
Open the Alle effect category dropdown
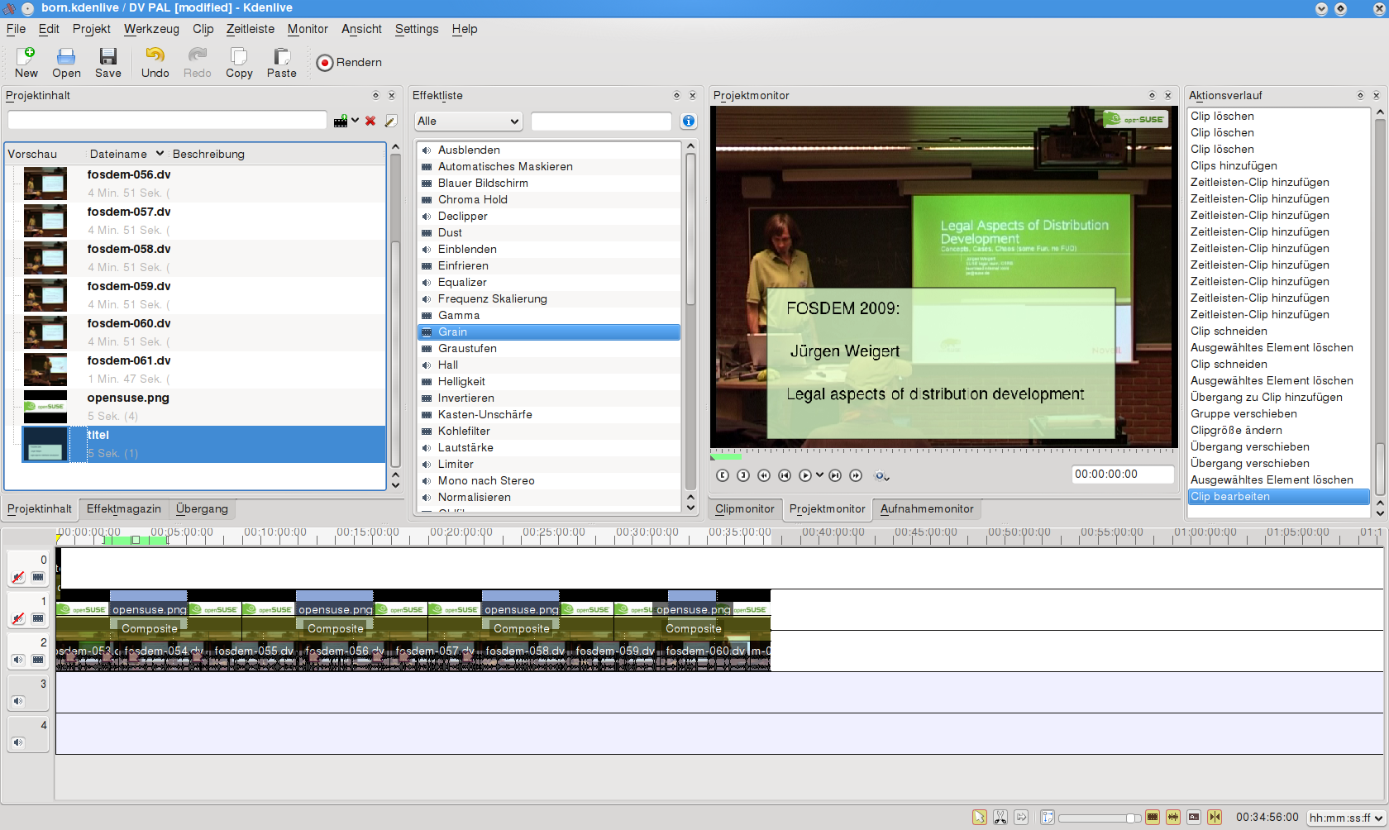point(468,121)
